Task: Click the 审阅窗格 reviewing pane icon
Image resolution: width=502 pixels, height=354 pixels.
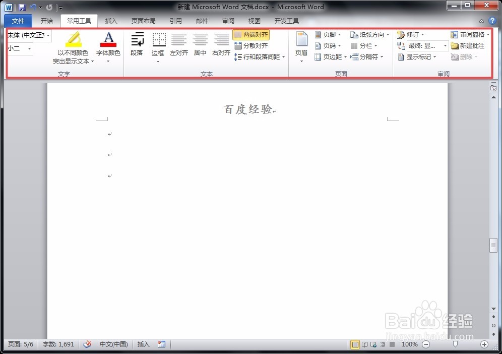Action: 470,34
